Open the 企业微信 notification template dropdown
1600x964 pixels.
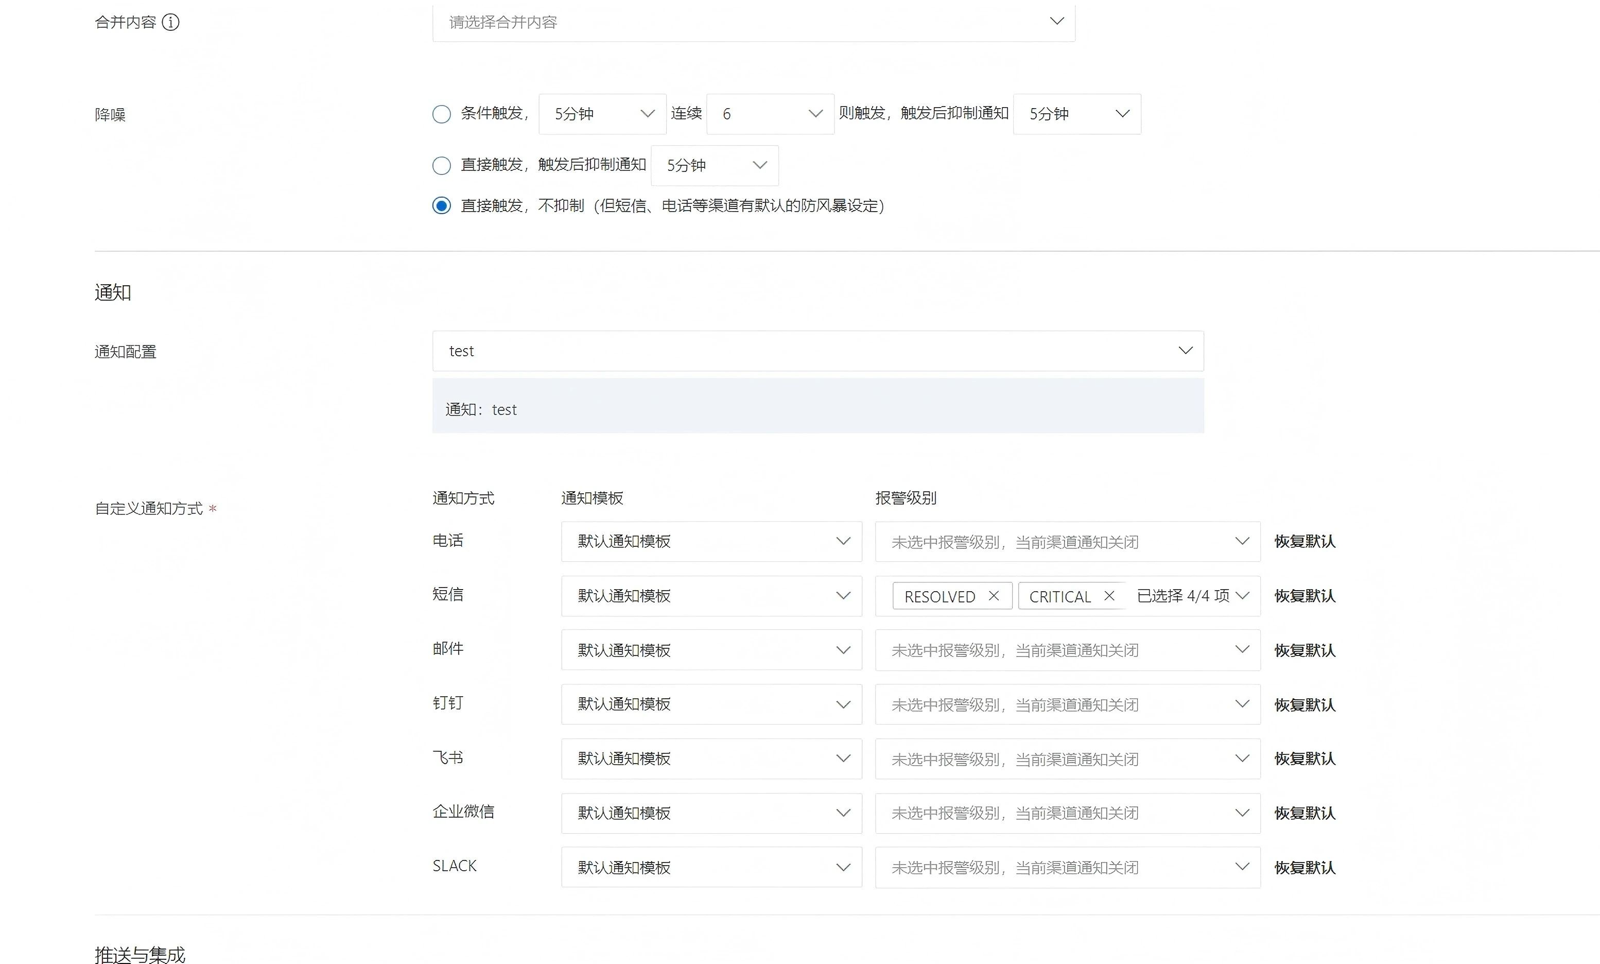tap(711, 813)
